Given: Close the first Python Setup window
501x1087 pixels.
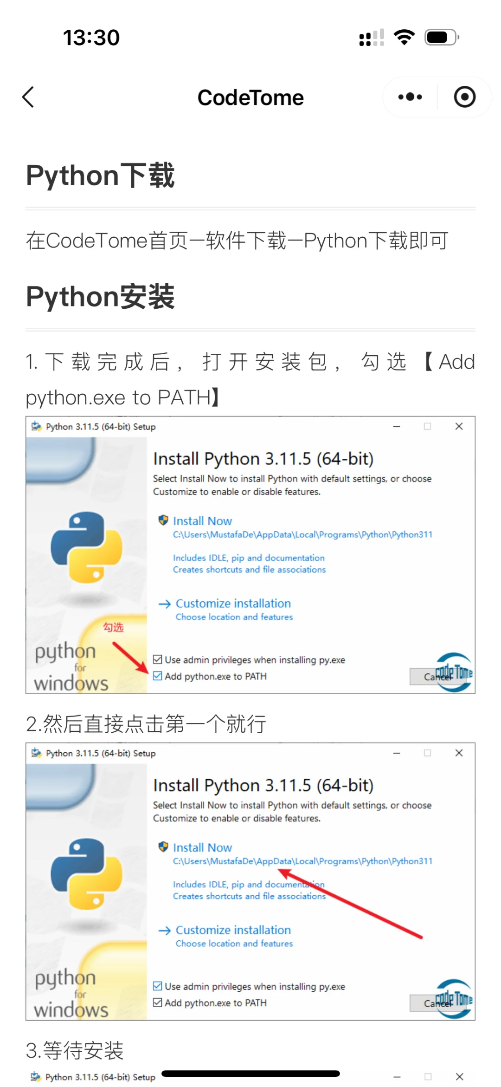Looking at the screenshot, I should [x=459, y=426].
